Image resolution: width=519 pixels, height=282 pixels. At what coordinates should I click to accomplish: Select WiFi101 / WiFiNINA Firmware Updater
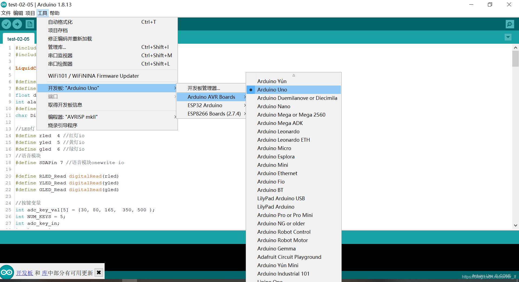pyautogui.click(x=107, y=76)
